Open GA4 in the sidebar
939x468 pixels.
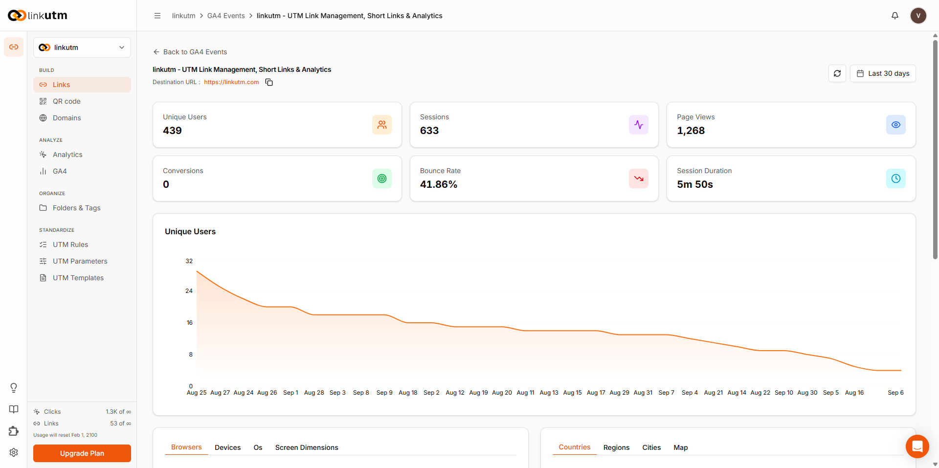click(x=82, y=171)
